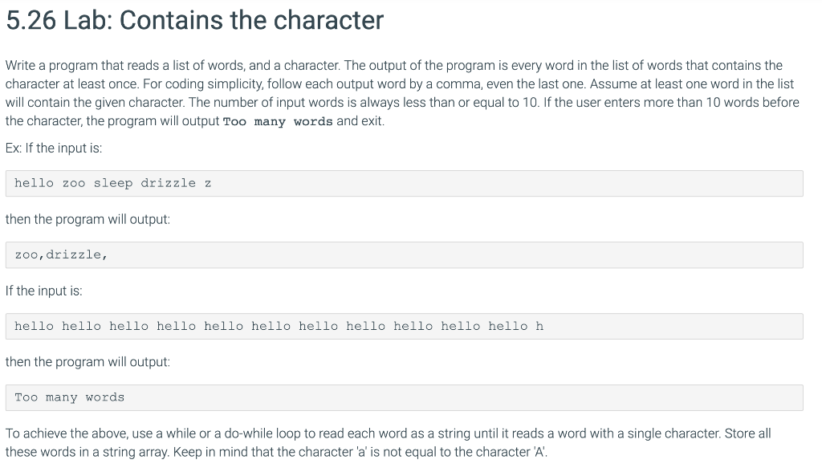Screen dimensions: 822x472
Task: Click the '5.26 Lab: Contains the character' heading
Action: [x=194, y=20]
